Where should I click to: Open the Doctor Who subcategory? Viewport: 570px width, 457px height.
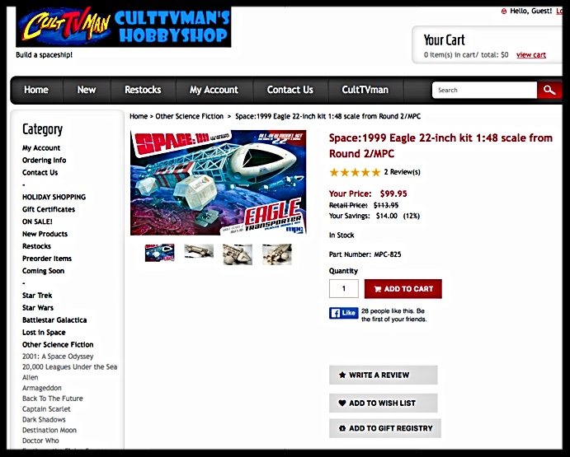click(x=40, y=441)
